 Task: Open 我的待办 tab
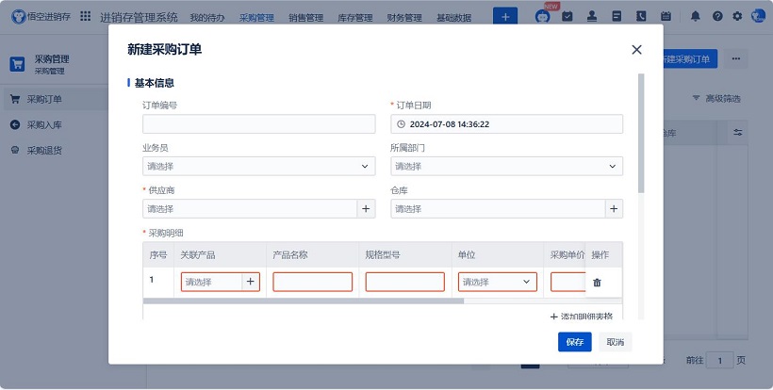point(207,18)
